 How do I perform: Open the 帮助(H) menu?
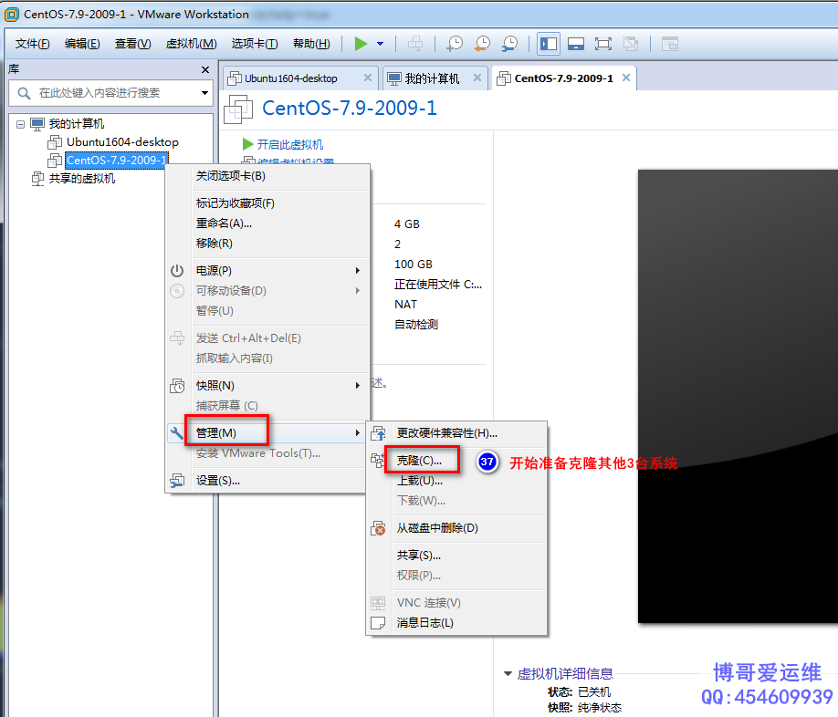[x=311, y=44]
